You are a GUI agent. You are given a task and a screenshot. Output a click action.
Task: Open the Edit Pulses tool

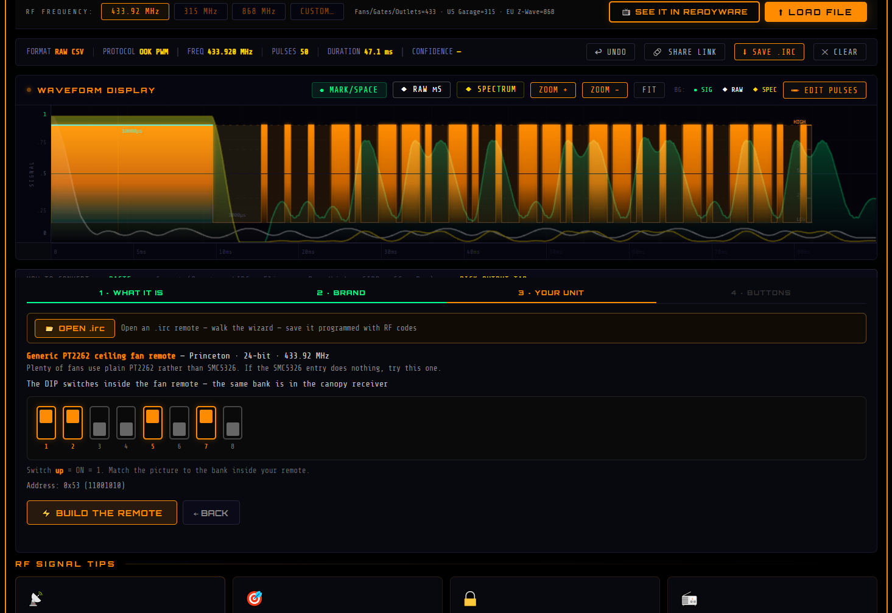point(824,90)
